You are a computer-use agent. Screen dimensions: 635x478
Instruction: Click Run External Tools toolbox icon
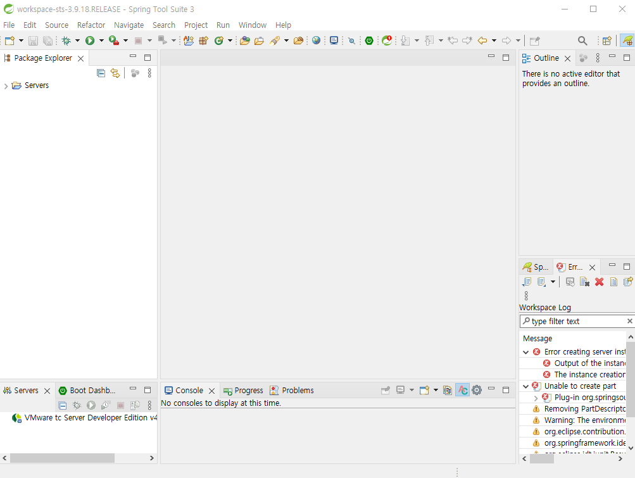click(x=114, y=41)
